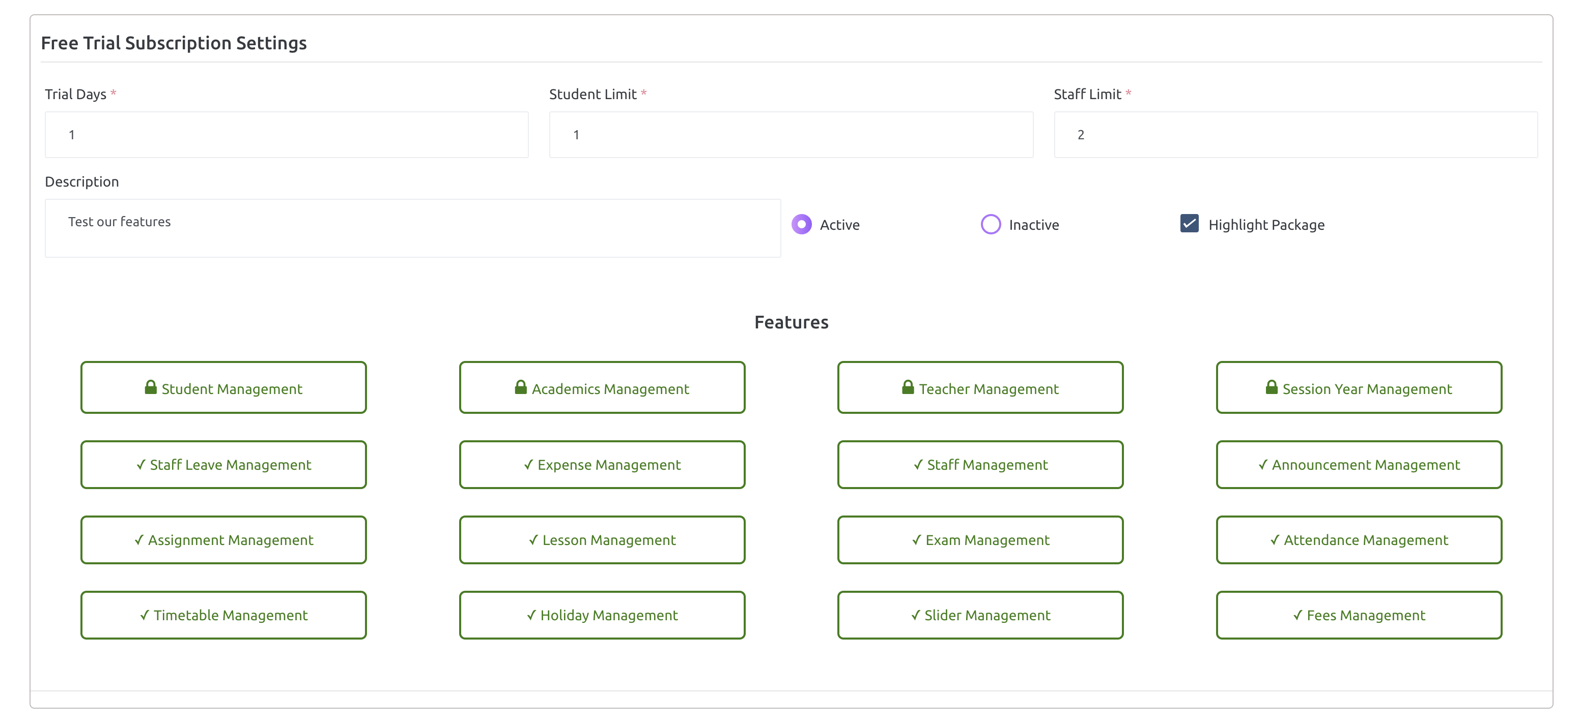1579x727 pixels.
Task: Uncheck the Highlight Package checkbox
Action: coord(1189,224)
